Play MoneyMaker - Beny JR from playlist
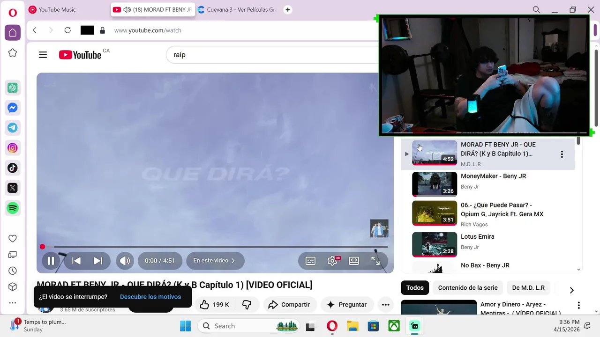Image resolution: width=600 pixels, height=337 pixels. (x=487, y=183)
